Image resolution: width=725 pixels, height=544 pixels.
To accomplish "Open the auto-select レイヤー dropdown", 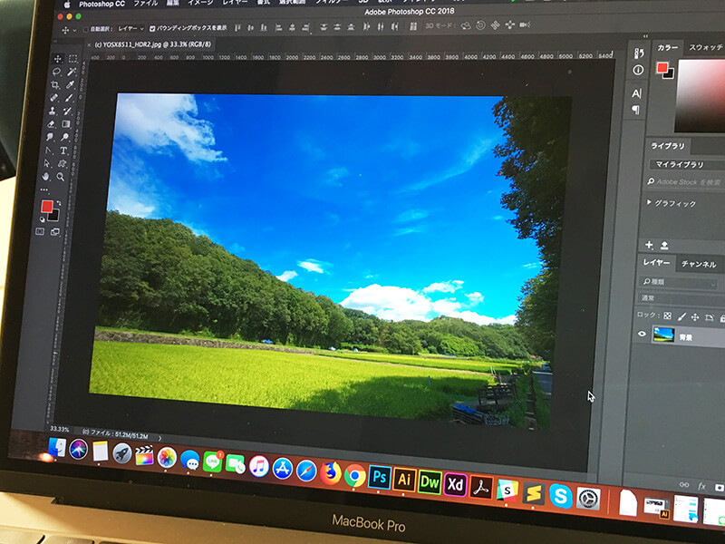I will [x=130, y=29].
